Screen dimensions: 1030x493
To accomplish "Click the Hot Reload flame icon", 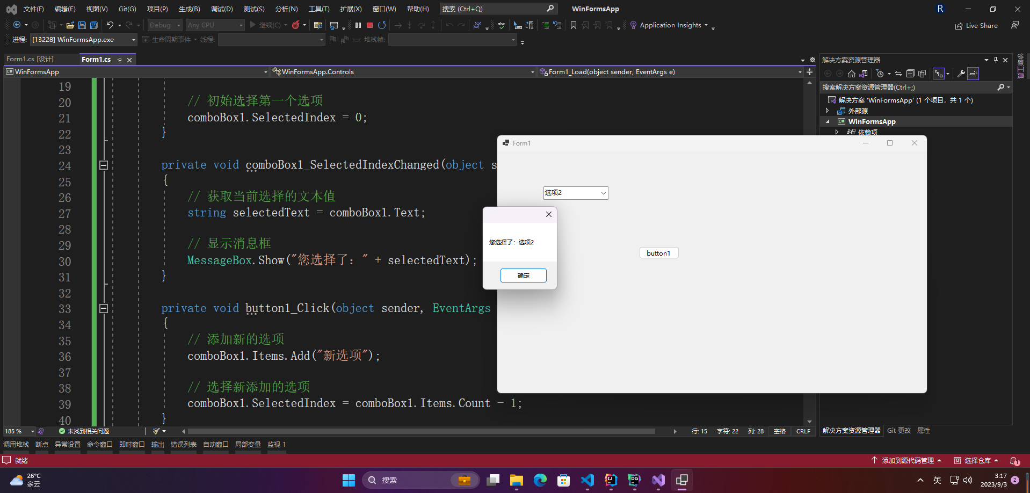I will click(x=295, y=25).
